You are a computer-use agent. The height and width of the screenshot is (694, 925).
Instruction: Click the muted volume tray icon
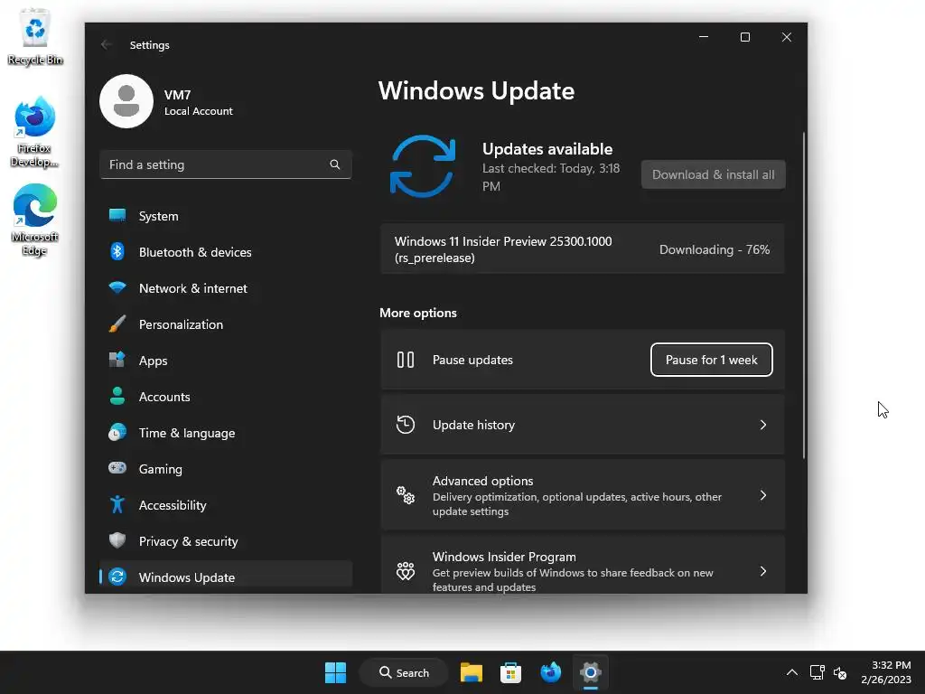coord(840,672)
